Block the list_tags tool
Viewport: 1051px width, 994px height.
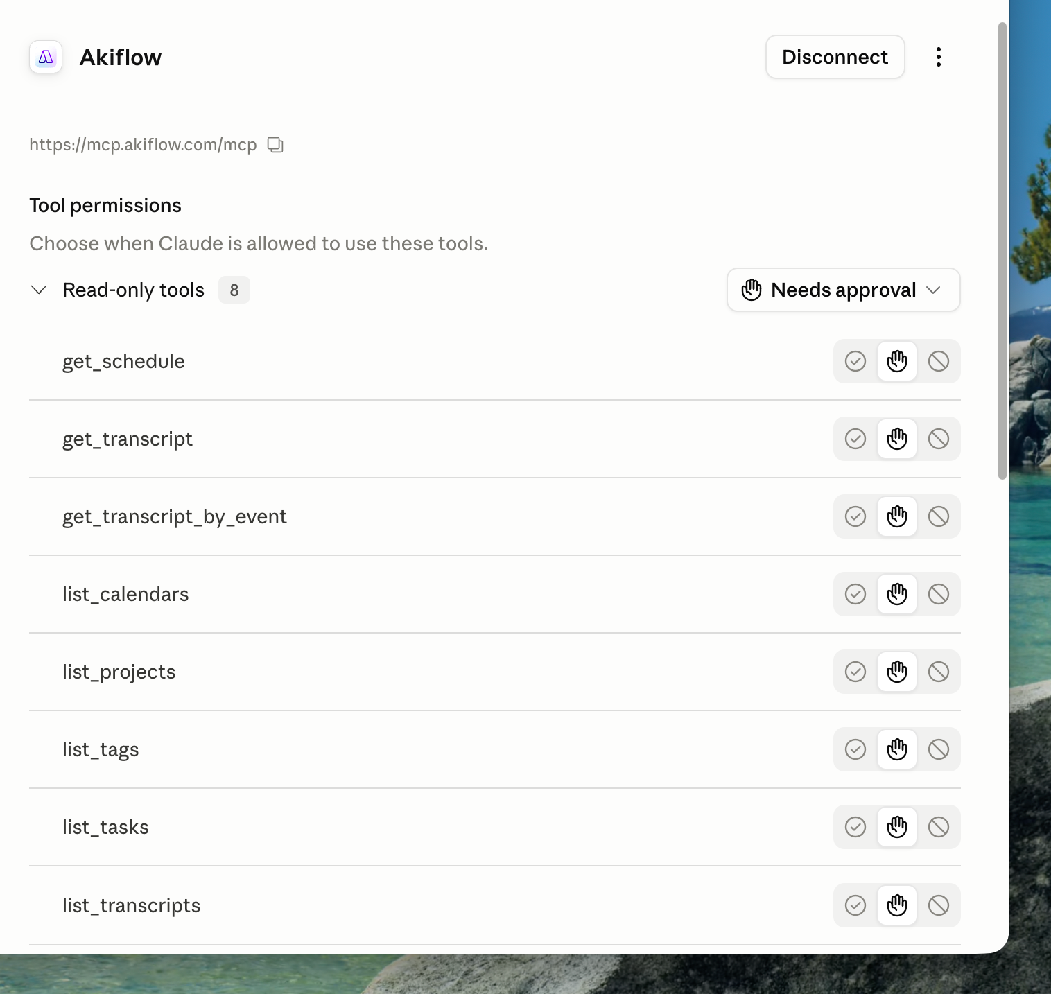(939, 749)
